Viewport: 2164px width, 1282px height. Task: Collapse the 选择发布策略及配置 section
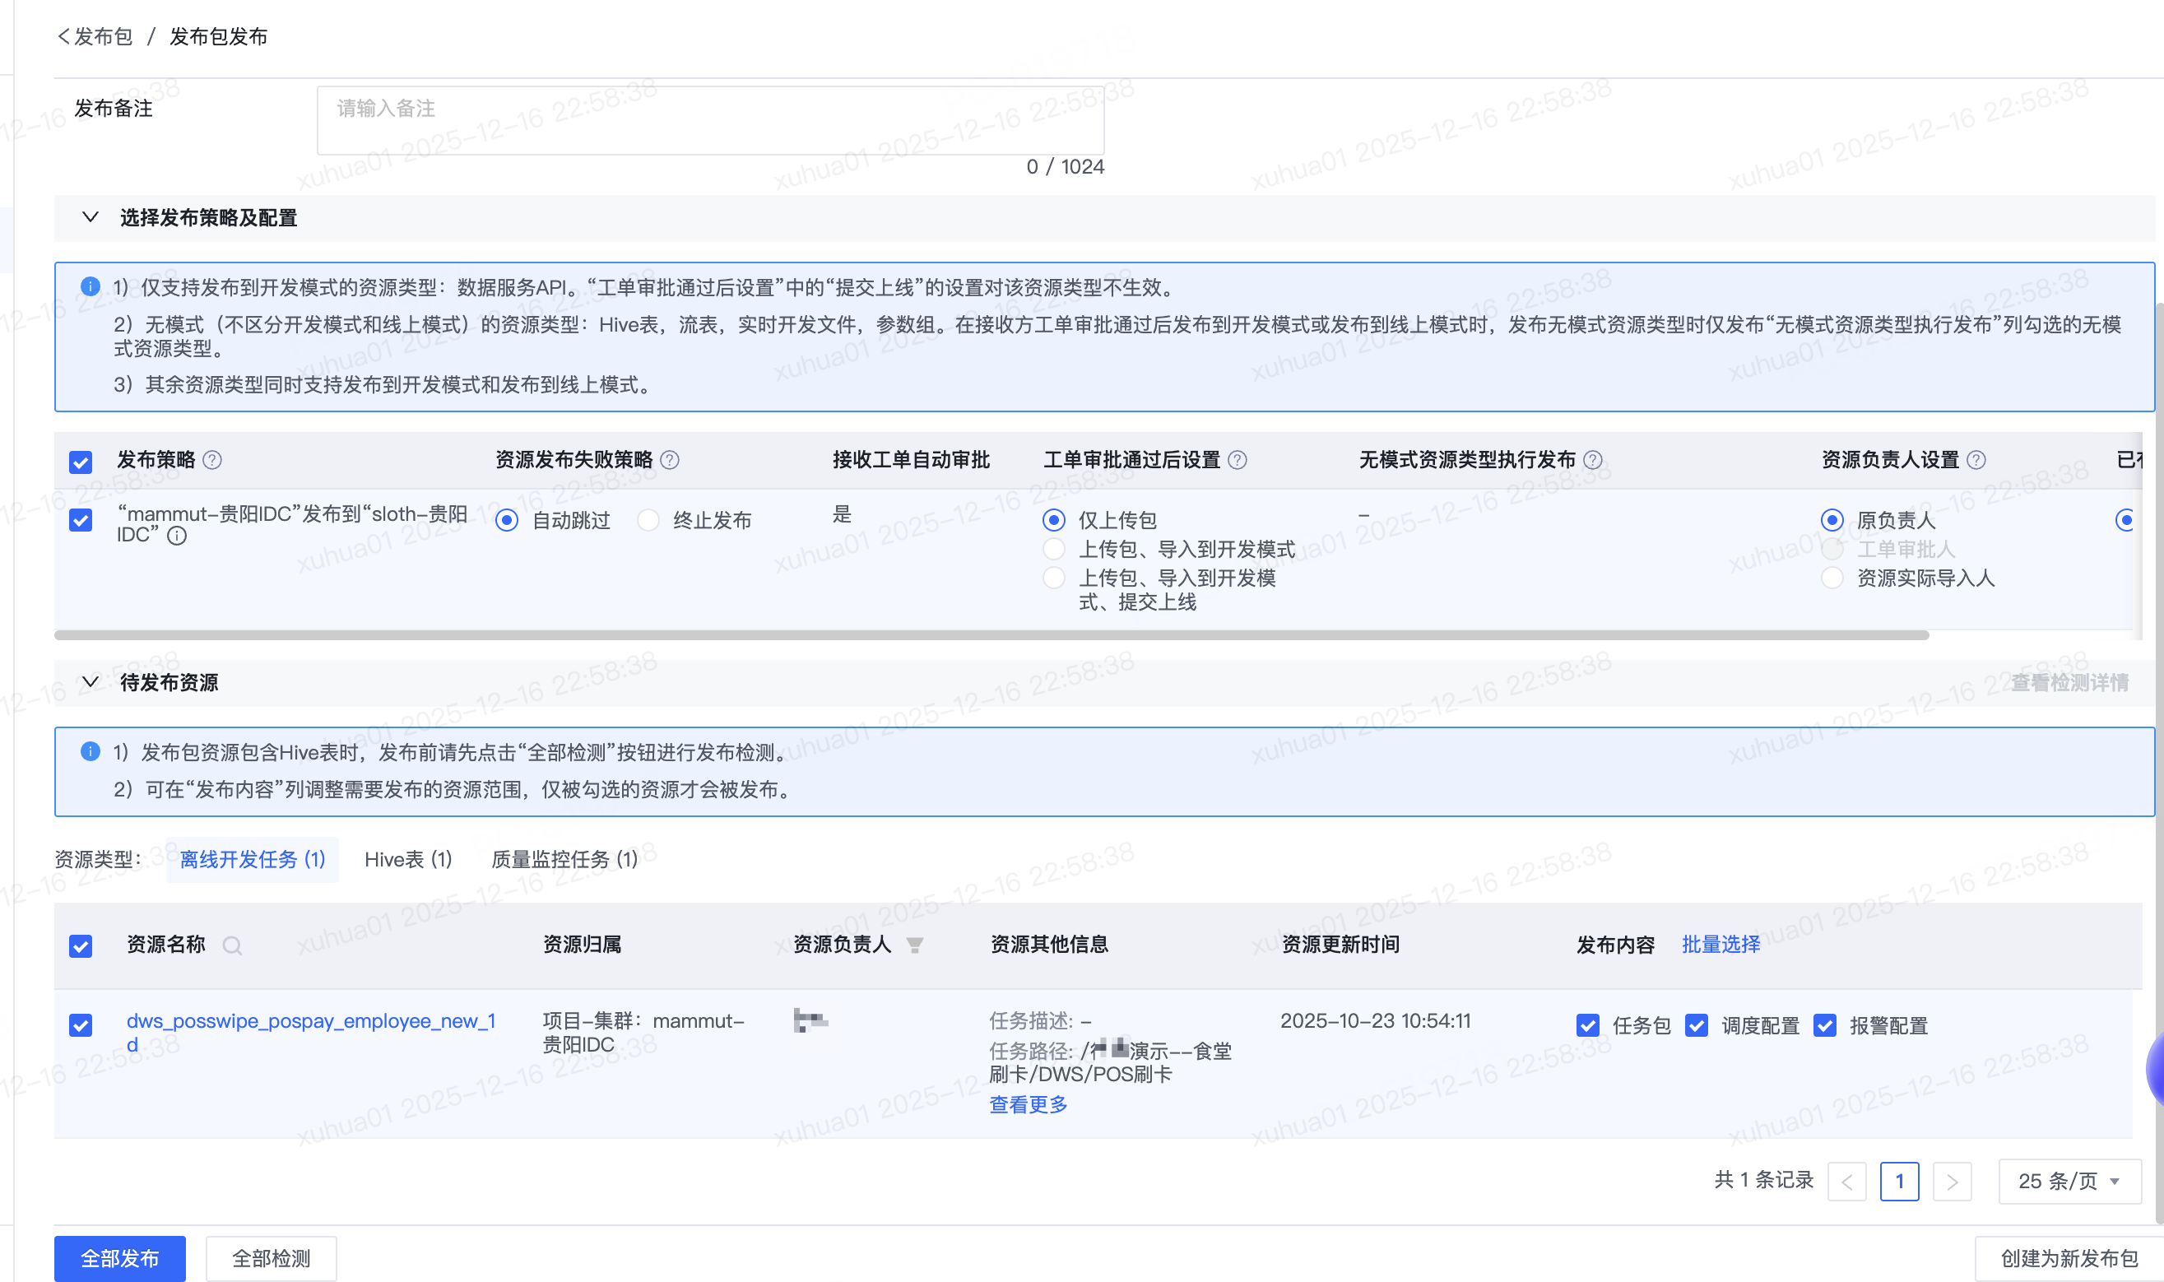point(91,217)
